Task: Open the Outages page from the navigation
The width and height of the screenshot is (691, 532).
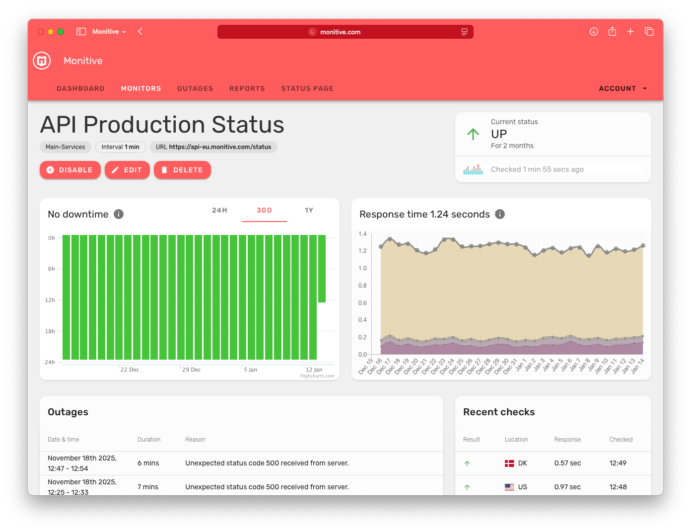Action: (x=195, y=88)
